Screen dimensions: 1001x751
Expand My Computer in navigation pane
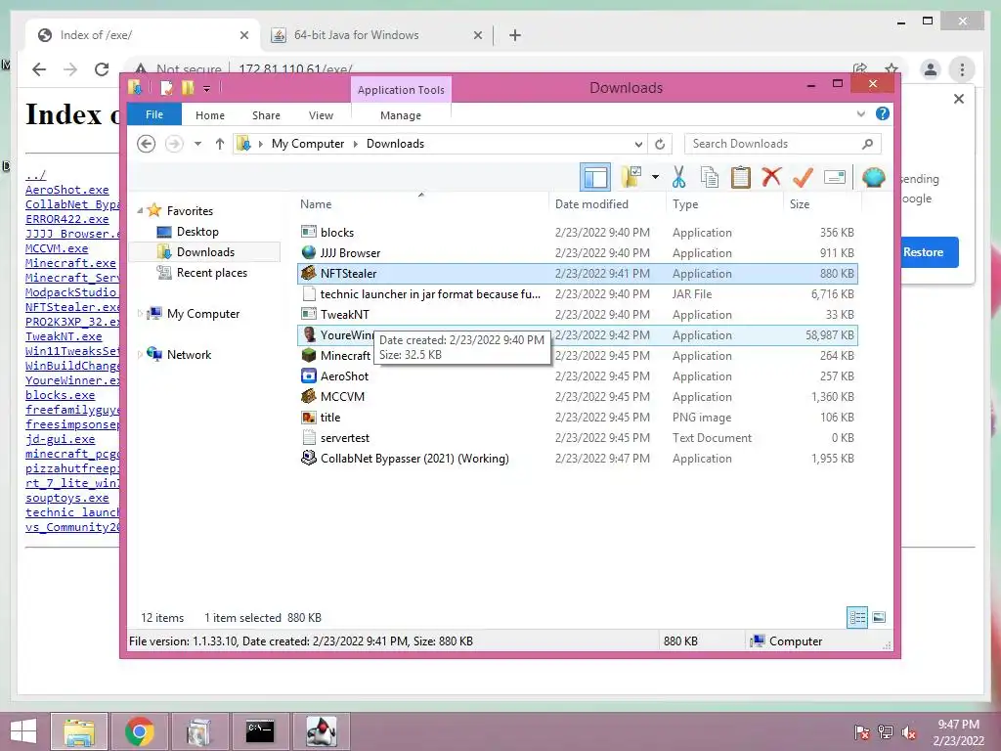(141, 313)
